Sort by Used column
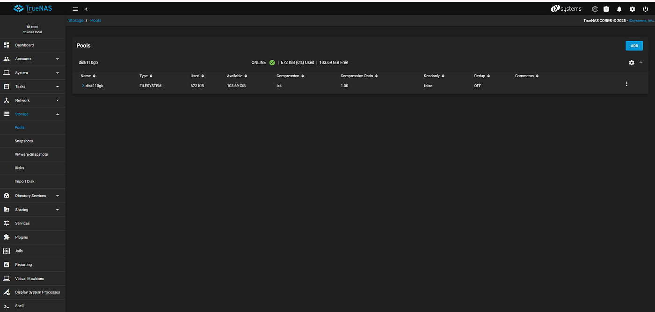This screenshot has height=312, width=655. point(197,76)
